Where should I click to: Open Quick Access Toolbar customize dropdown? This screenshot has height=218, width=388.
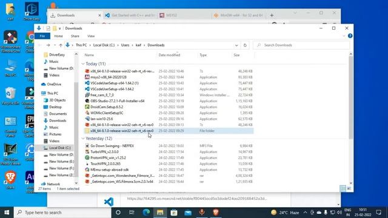tap(59, 28)
